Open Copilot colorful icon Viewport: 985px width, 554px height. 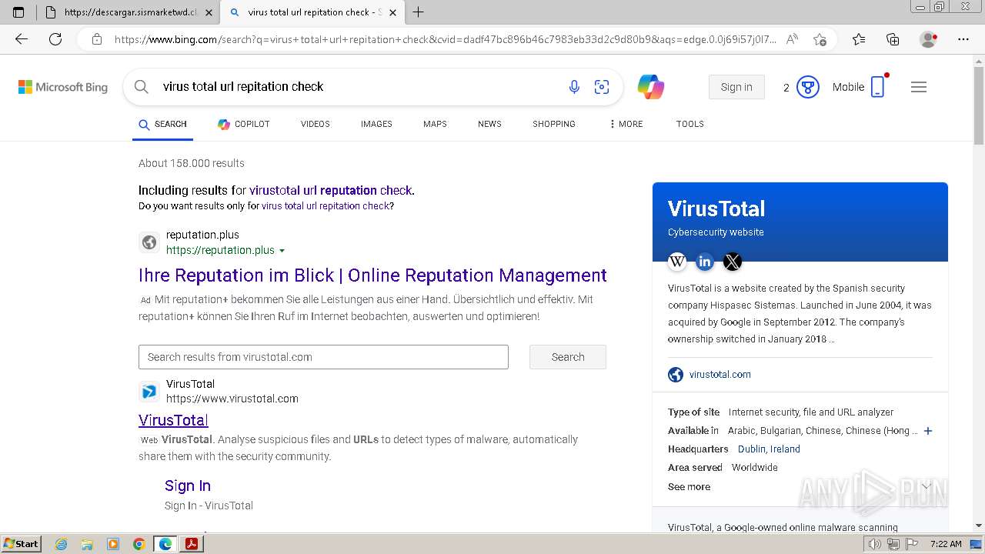point(651,87)
